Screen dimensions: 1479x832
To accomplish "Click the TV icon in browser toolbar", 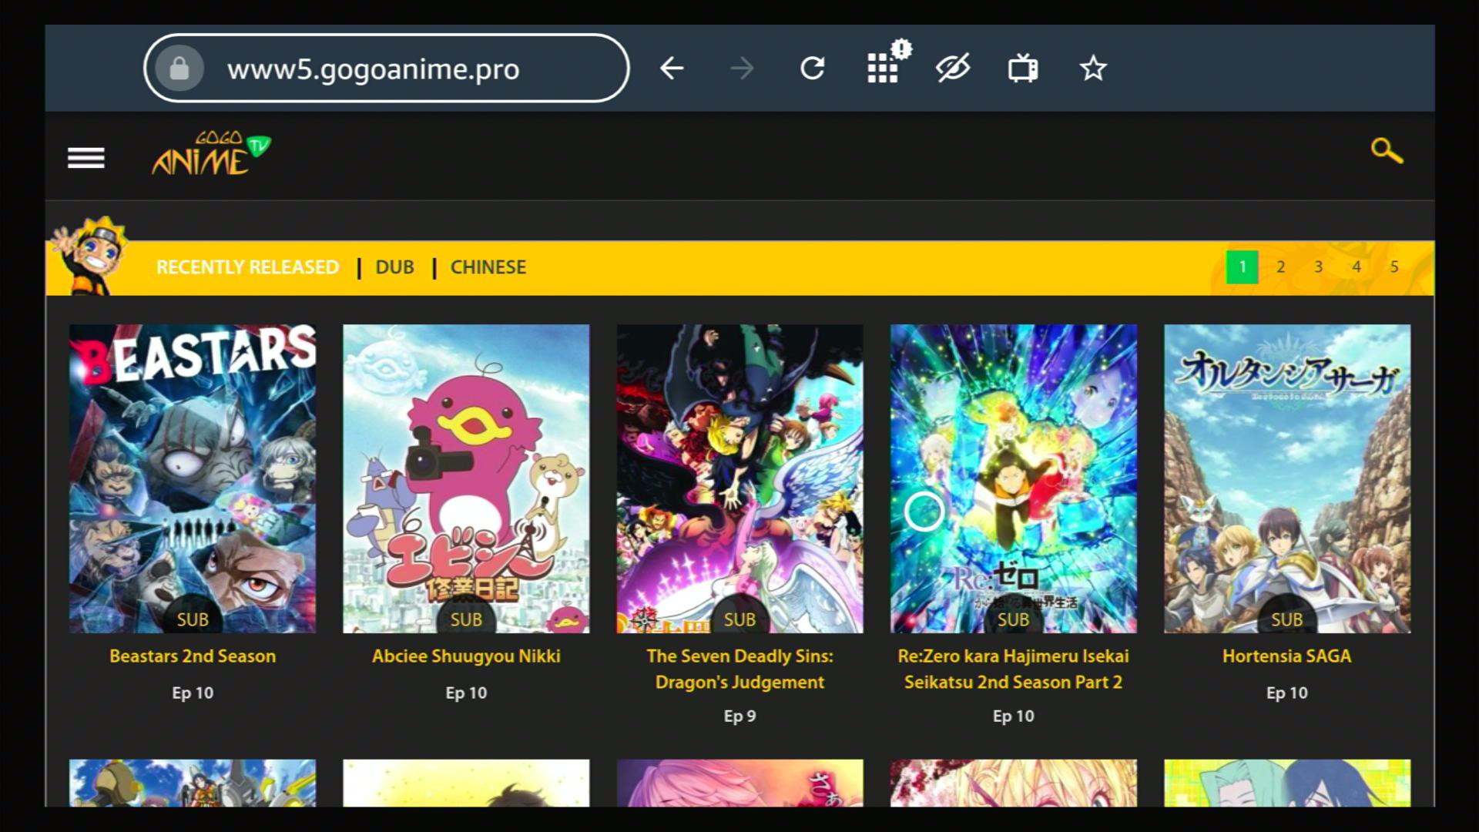I will click(1023, 69).
